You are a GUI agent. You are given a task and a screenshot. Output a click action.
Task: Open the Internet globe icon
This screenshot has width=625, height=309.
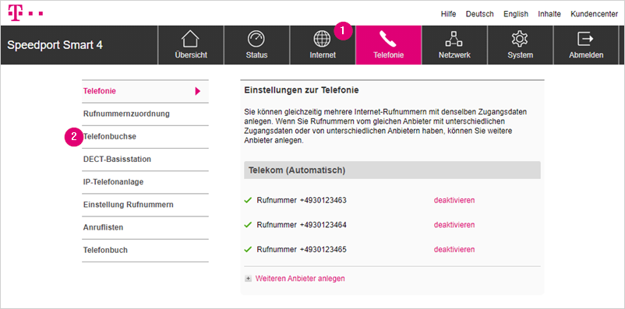322,40
